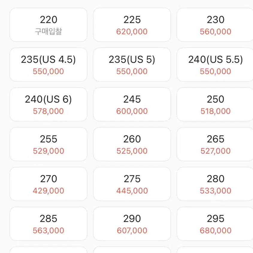Choose size 225 priced 620,000
Image resolution: width=253 pixels, height=253 pixels.
132,25
